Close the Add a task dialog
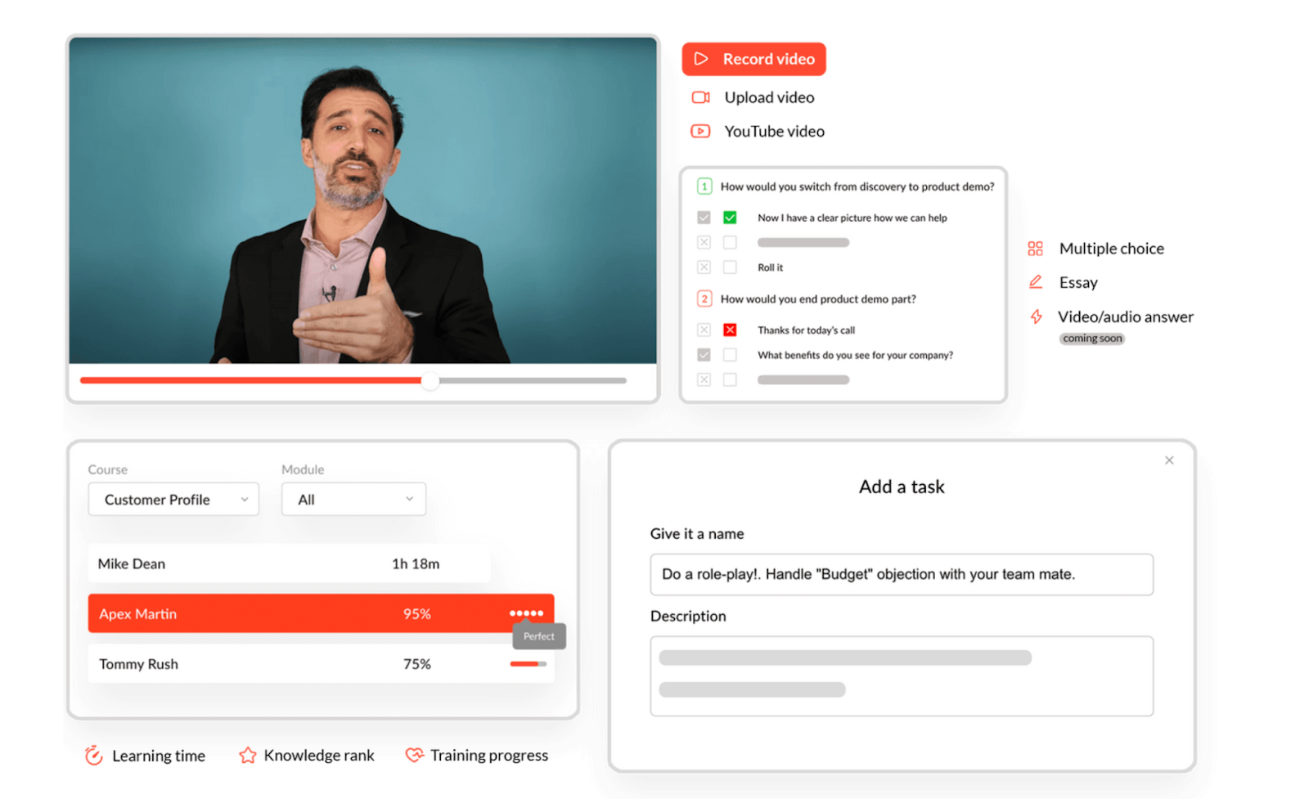Viewport: 1309px width, 799px height. click(1169, 460)
